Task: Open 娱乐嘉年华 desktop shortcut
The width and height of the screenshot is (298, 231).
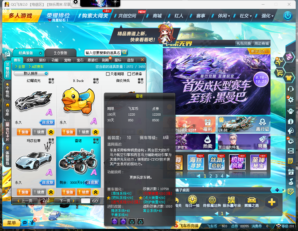Action: pyautogui.click(x=232, y=202)
